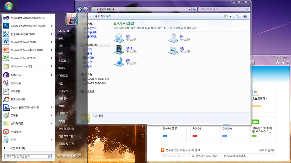The height and width of the screenshot is (163, 291).
Task: Open the Google tile in browser
Action: tap(233, 133)
